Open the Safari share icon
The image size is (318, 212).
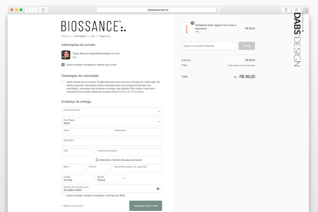(286, 10)
